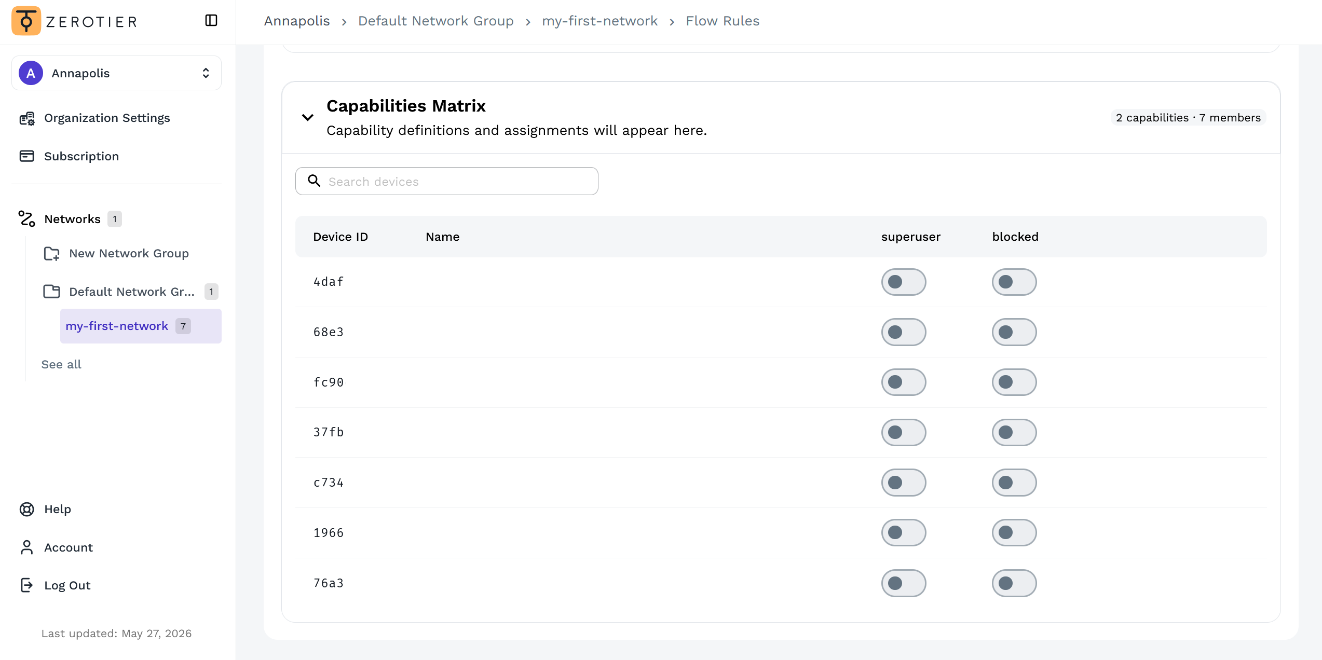
Task: Toggle superuser for device c734
Action: pos(904,483)
